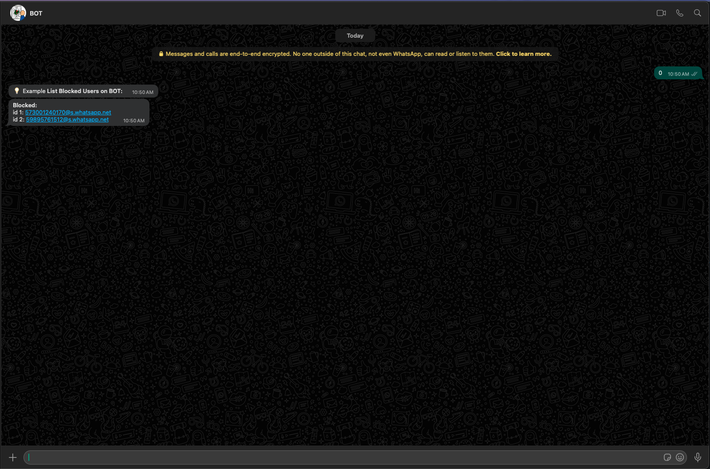
Task: Open the BOT profile picture
Action: (18, 13)
